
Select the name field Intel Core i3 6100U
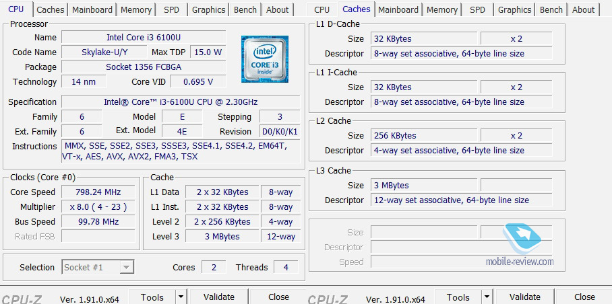point(144,38)
